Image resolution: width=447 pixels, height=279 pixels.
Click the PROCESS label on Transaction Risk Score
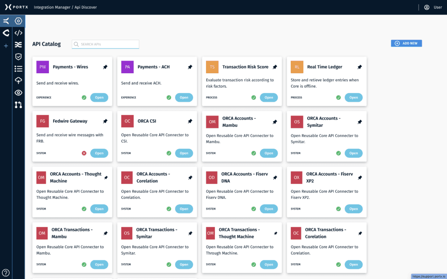coord(212,97)
